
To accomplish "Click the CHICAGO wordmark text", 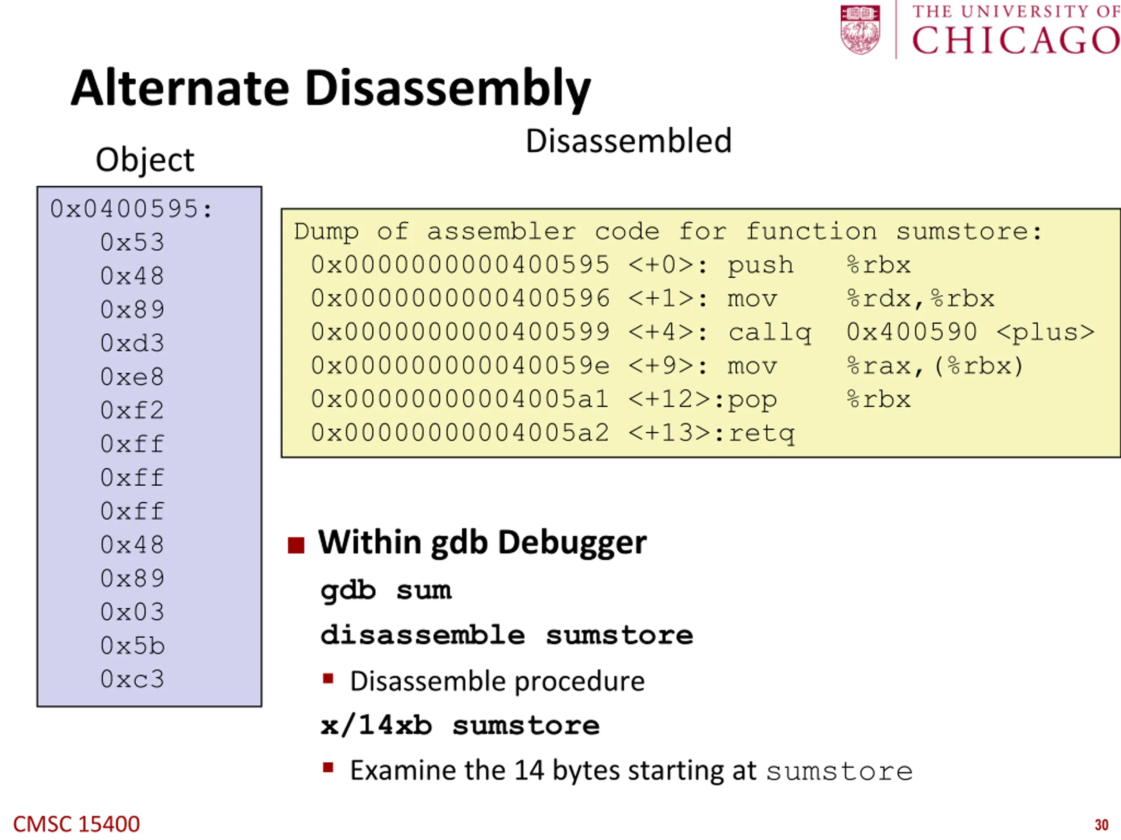I will (1015, 40).
